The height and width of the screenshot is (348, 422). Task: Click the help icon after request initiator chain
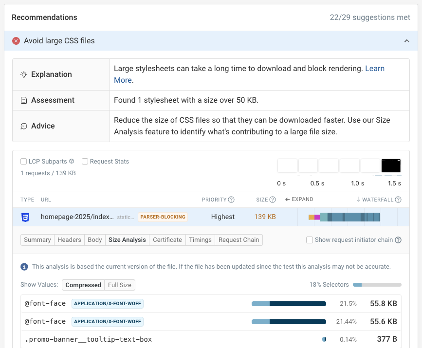(x=398, y=240)
